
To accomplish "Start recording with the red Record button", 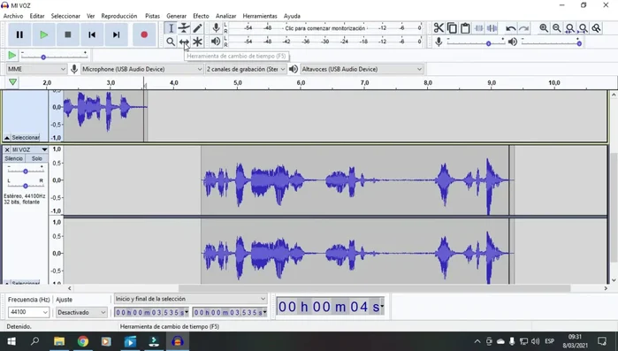I will point(144,34).
